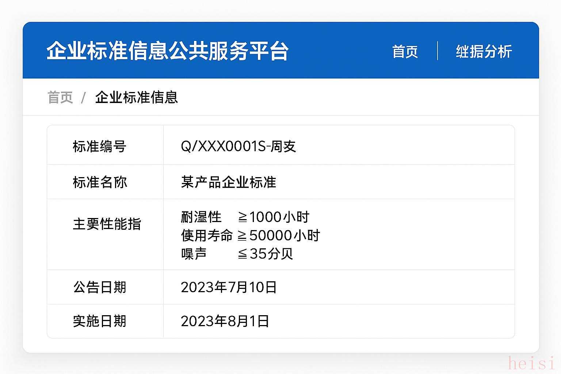Click the standard number Q/XXX0001S value
561x374 pixels.
pos(238,146)
